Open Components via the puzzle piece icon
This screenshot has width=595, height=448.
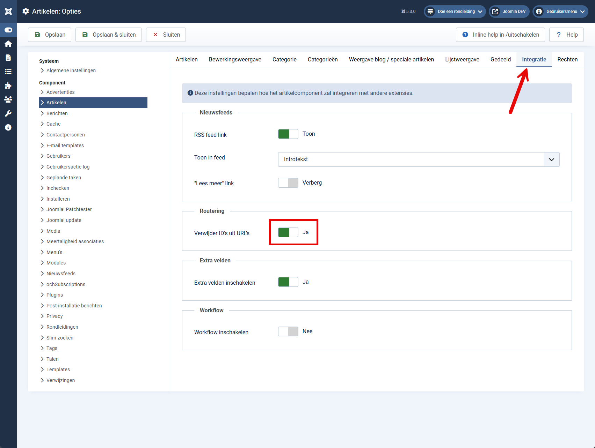8,85
